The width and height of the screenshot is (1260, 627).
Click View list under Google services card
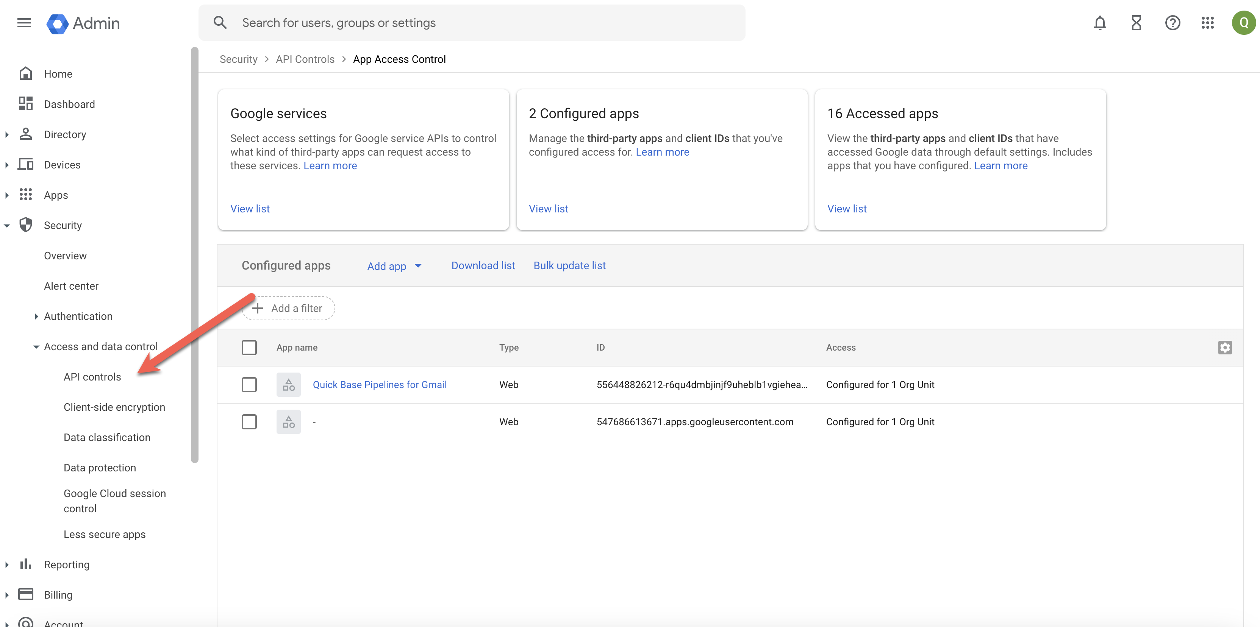click(x=249, y=208)
